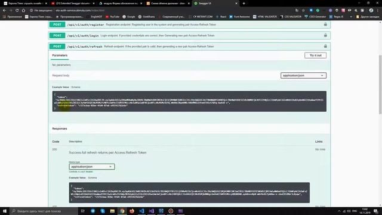
Task: Open Visual Studio from the taskbar
Action: [x=151, y=211]
